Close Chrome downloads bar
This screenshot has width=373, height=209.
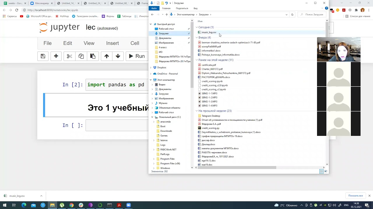(370, 196)
